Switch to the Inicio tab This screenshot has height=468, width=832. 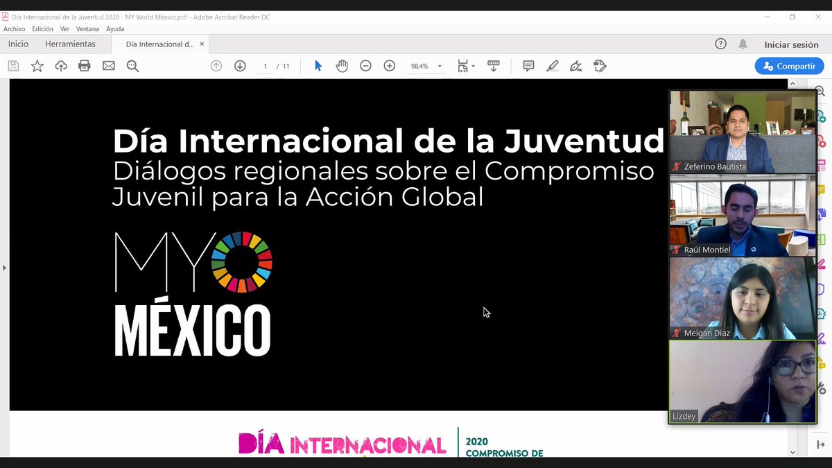point(19,44)
